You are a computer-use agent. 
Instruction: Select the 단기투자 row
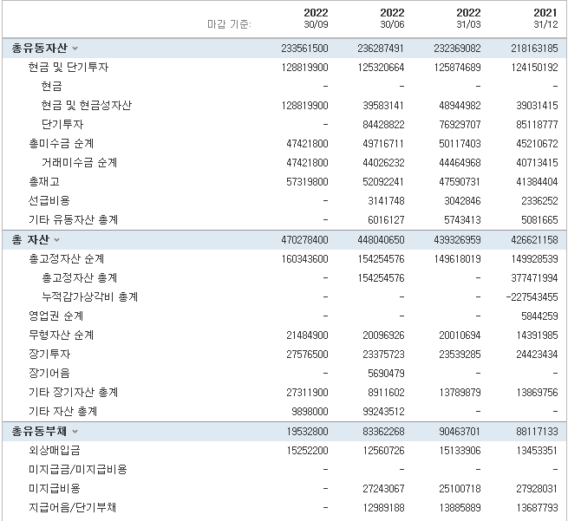pyautogui.click(x=64, y=125)
